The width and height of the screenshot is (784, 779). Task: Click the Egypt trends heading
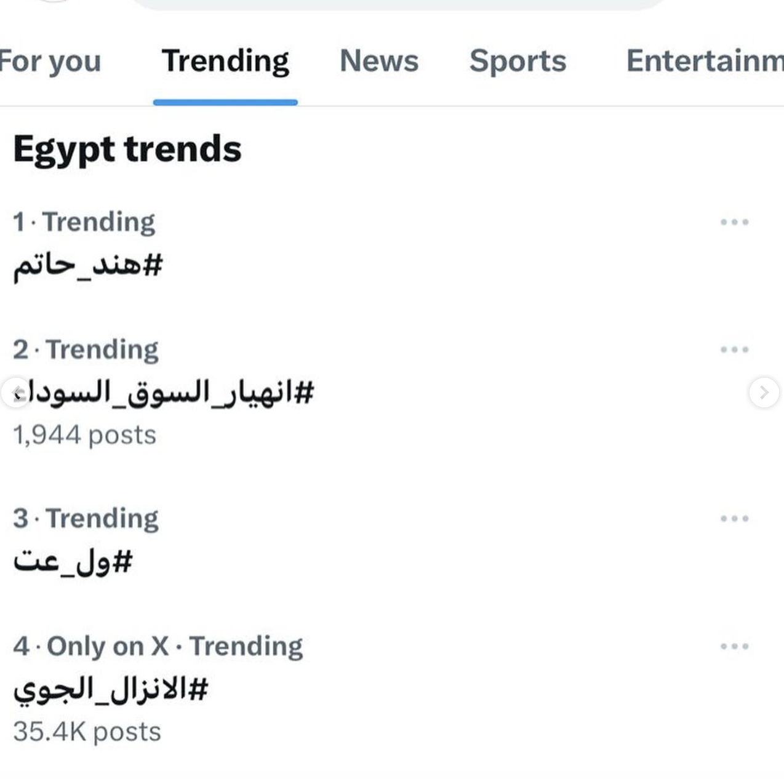(x=127, y=150)
